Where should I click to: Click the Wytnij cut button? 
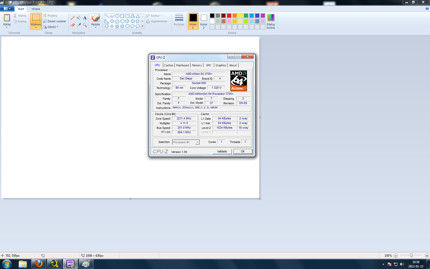coord(20,16)
